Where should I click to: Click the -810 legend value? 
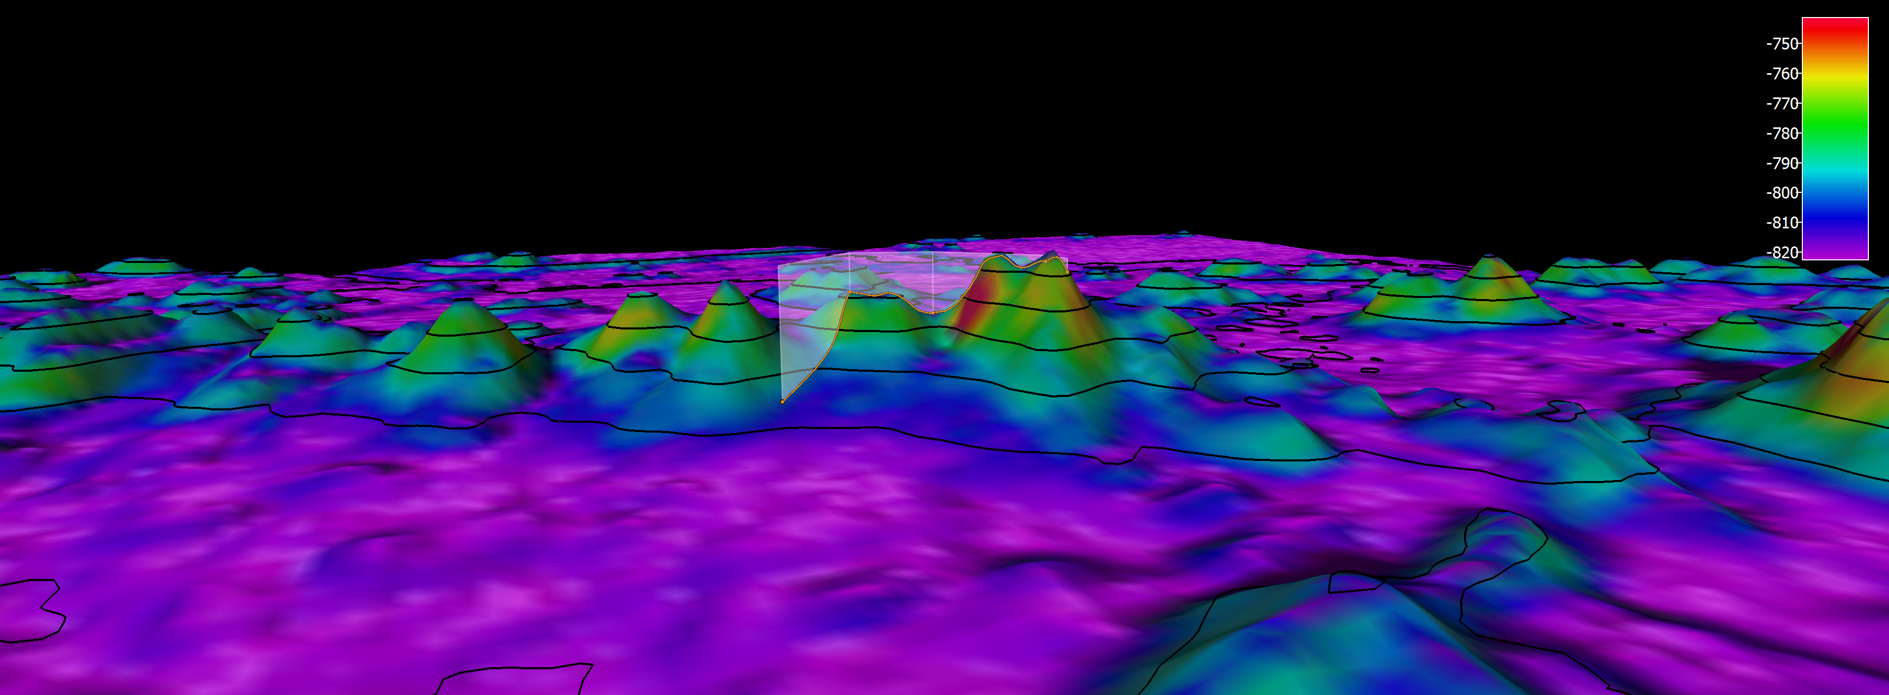point(1782,223)
